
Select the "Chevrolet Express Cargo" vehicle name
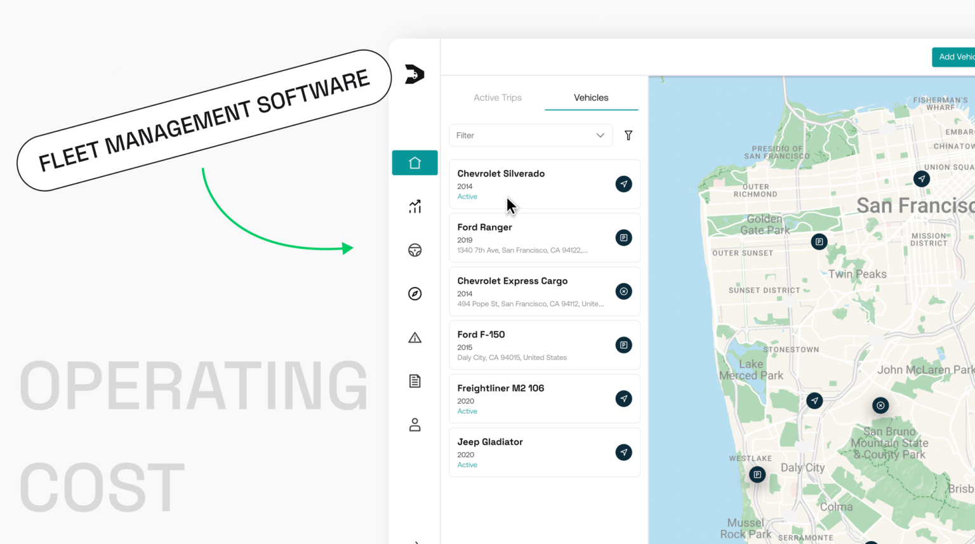(512, 281)
